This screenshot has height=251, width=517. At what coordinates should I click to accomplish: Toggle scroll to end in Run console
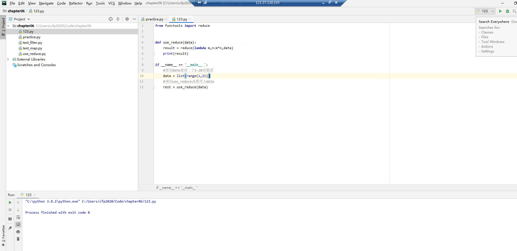coord(18,225)
